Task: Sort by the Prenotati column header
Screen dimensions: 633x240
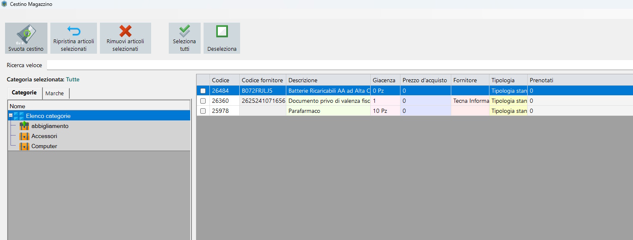Action: [x=580, y=80]
